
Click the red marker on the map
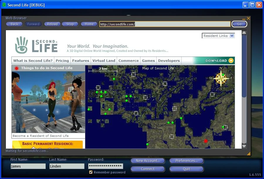206,141
